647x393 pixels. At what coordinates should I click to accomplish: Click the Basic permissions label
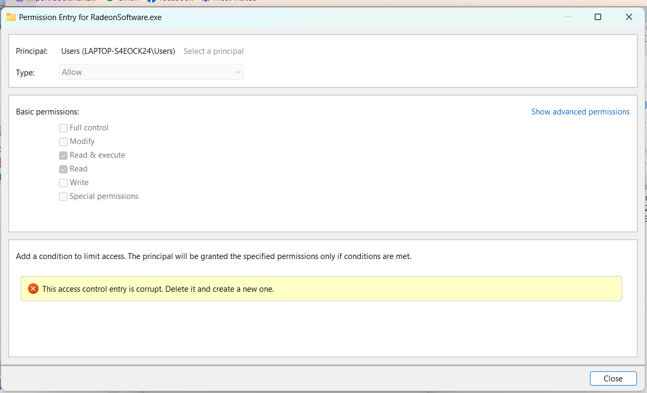47,112
